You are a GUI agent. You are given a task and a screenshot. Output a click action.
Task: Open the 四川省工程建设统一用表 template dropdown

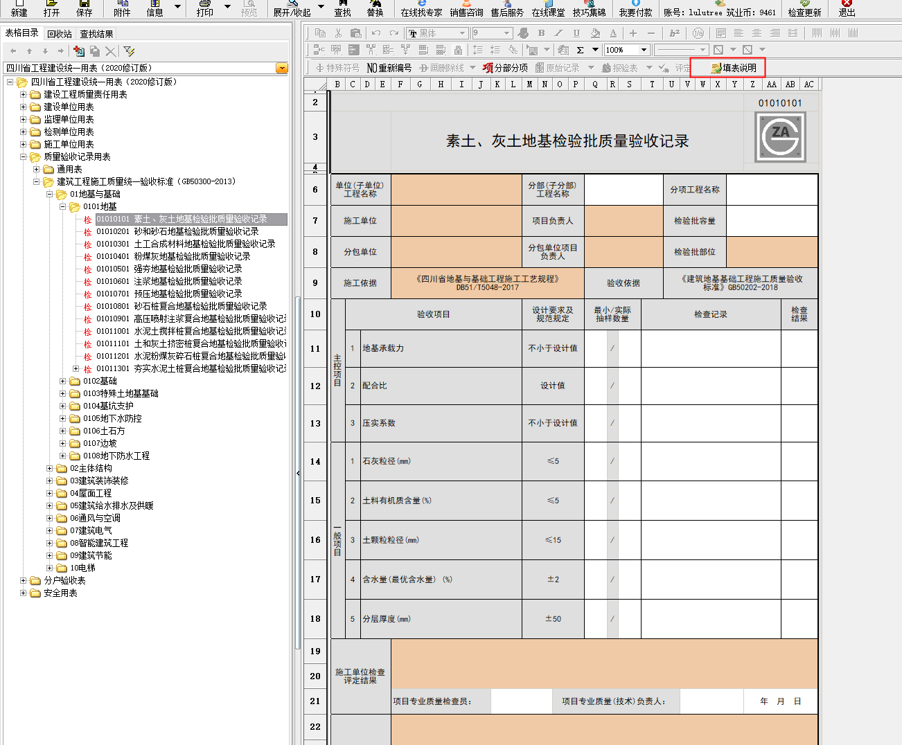tap(281, 68)
